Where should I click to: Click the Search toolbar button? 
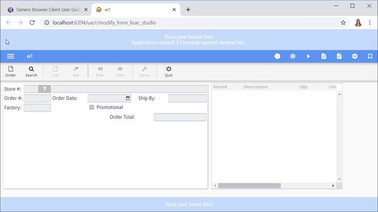[x=31, y=72]
